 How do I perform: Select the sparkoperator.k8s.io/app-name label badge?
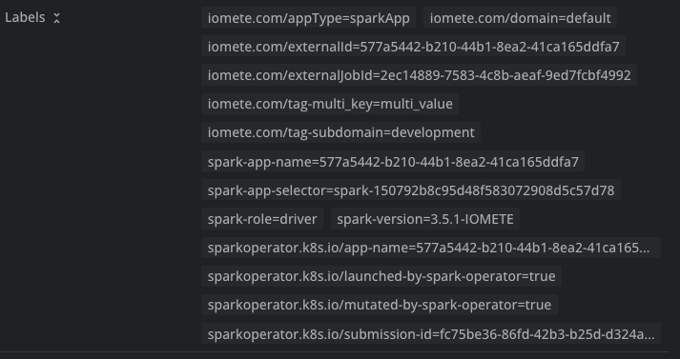tap(431, 248)
